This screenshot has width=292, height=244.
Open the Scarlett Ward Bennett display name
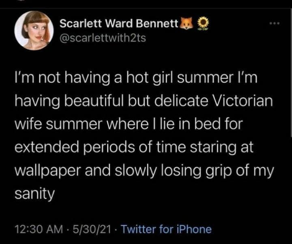pos(119,24)
